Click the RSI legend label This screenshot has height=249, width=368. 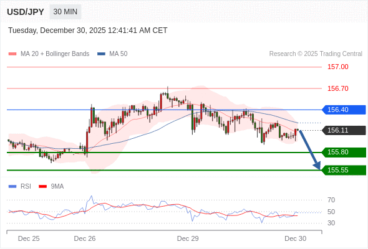pyautogui.click(x=26, y=187)
